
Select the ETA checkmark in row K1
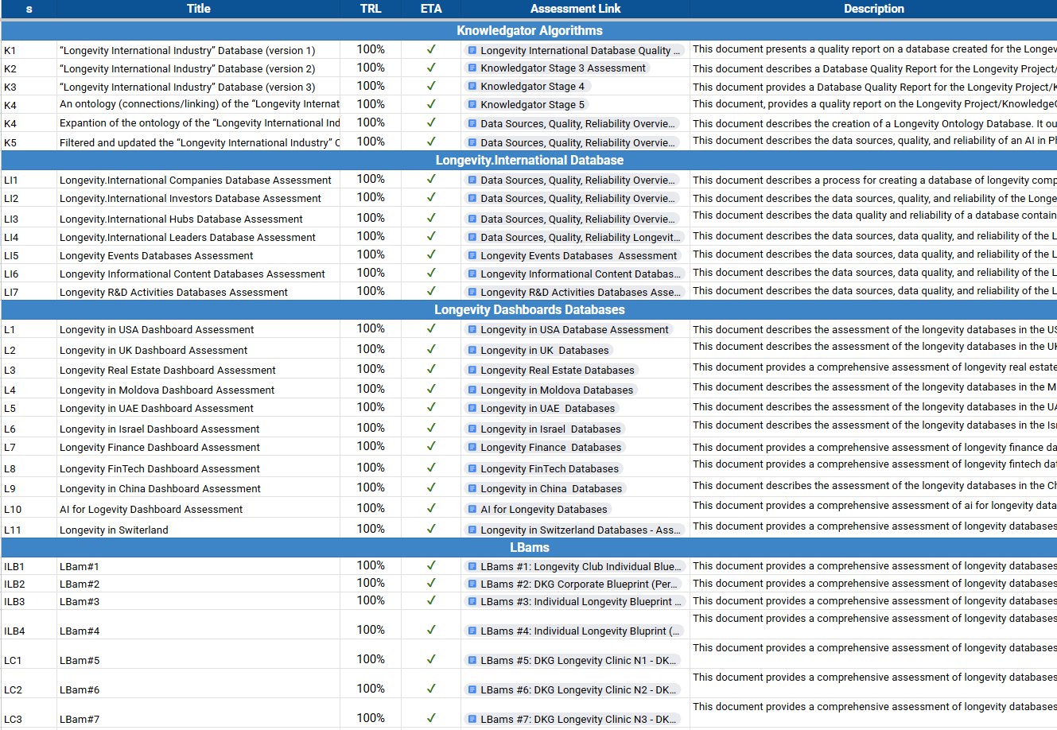(x=431, y=49)
